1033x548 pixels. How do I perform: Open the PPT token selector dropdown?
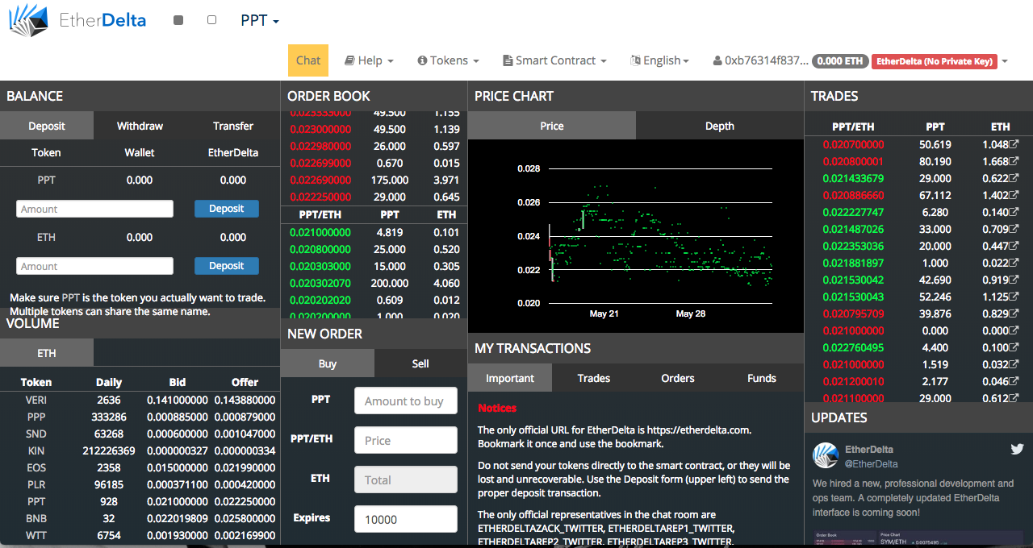pyautogui.click(x=260, y=20)
